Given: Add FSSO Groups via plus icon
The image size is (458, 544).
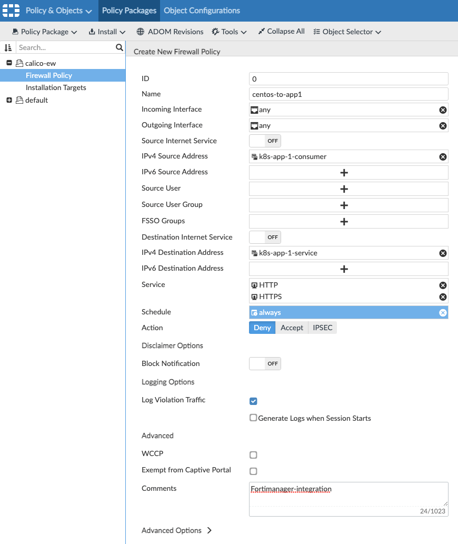Looking at the screenshot, I should [344, 222].
